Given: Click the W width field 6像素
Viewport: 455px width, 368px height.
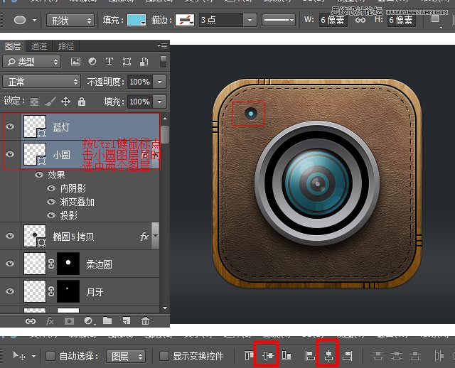Looking at the screenshot, I should coord(333,20).
